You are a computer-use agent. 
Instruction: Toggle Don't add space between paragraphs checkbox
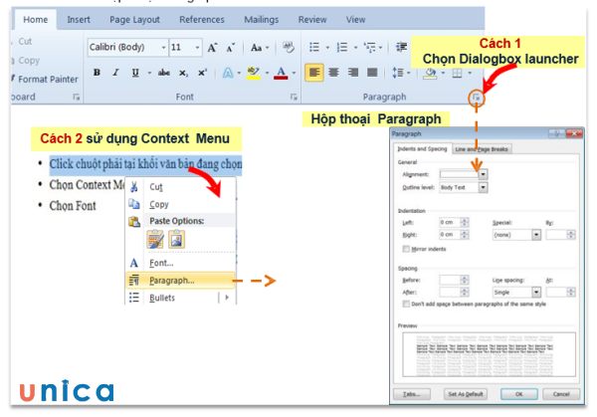coord(406,304)
